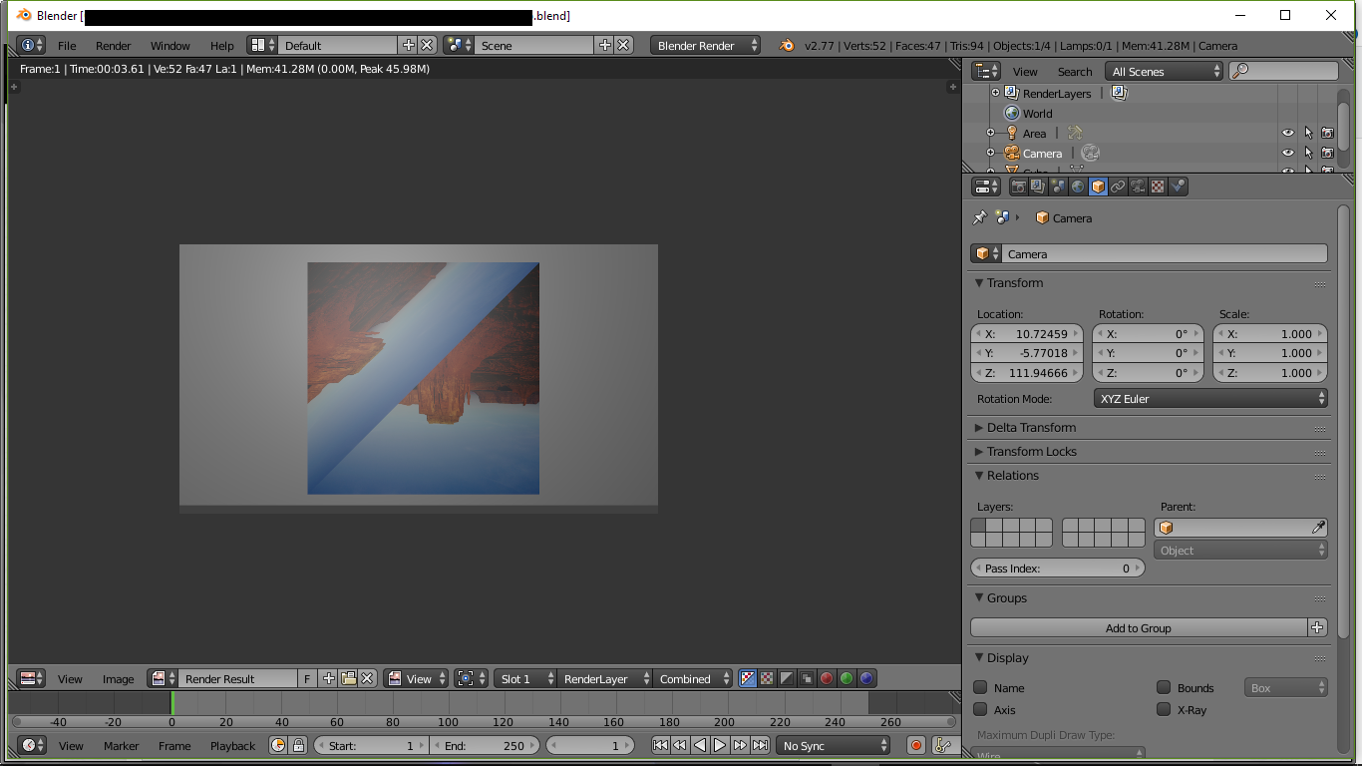Open the Render menu
Screen dimensions: 1362x766
[114, 46]
